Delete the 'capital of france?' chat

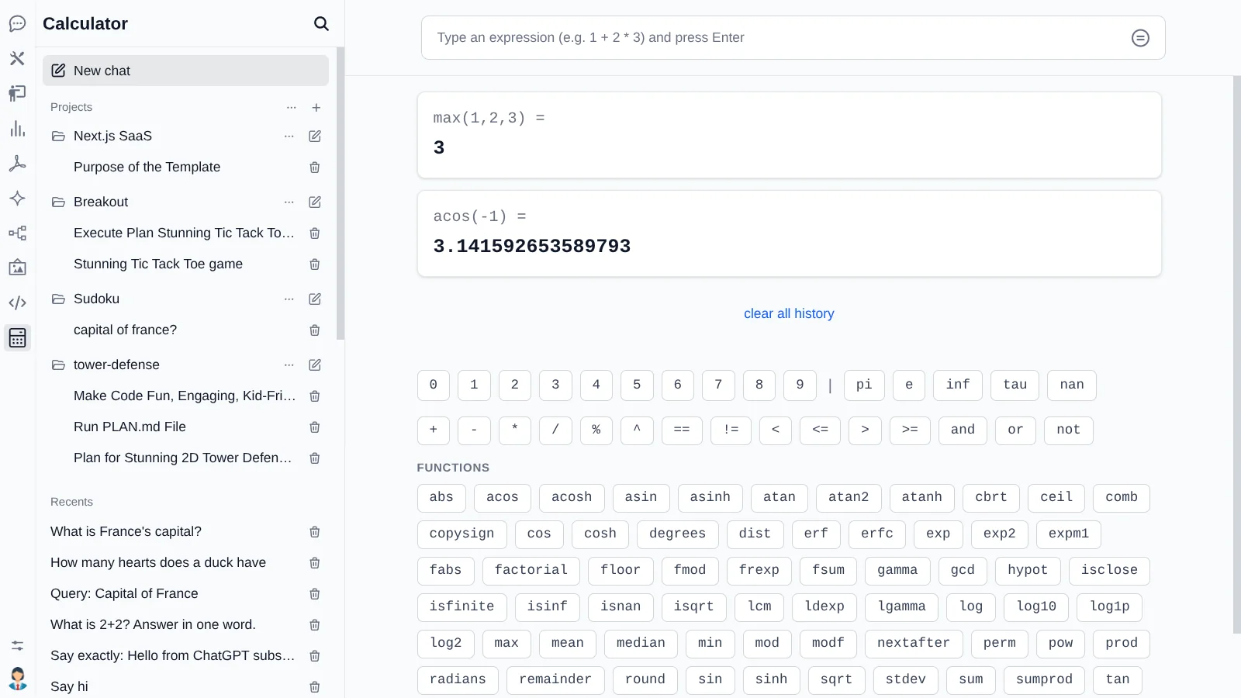pos(315,330)
